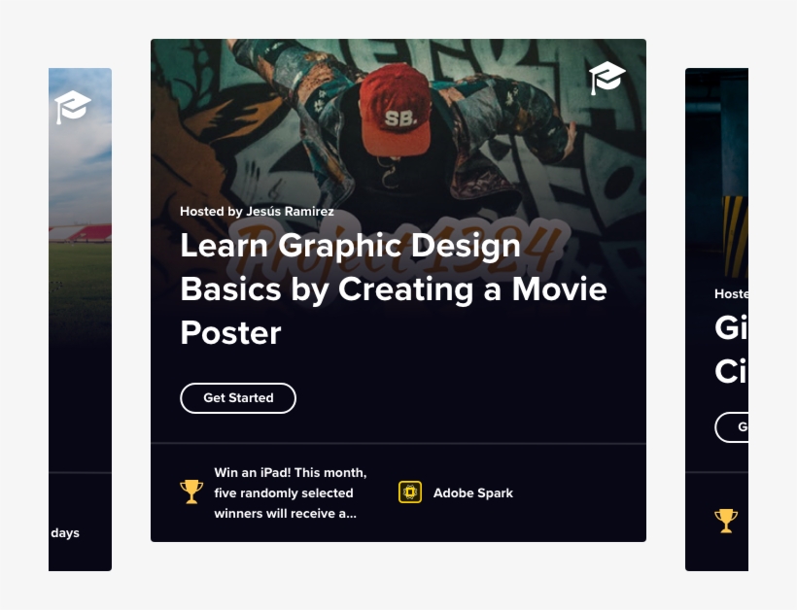Click the 'days' text on the left card

pos(65,533)
